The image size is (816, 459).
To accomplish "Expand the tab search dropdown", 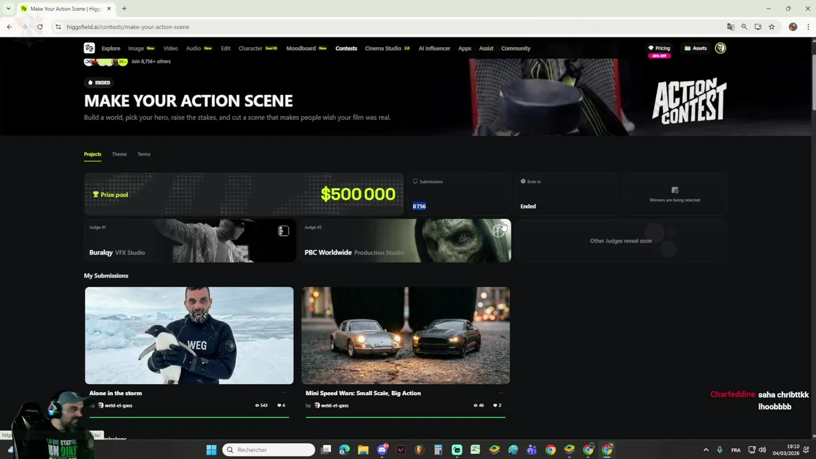I will 8,9.
